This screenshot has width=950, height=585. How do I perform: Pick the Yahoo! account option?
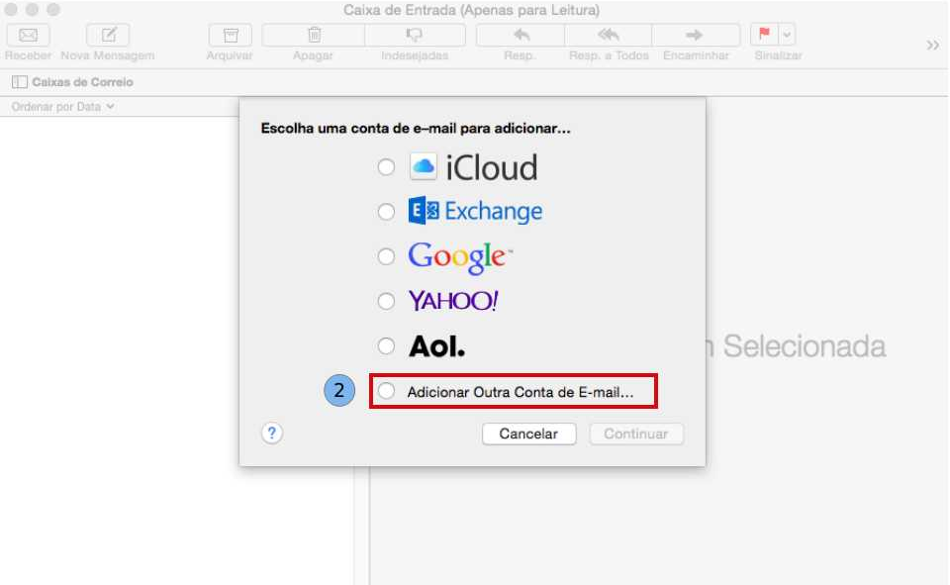point(386,301)
